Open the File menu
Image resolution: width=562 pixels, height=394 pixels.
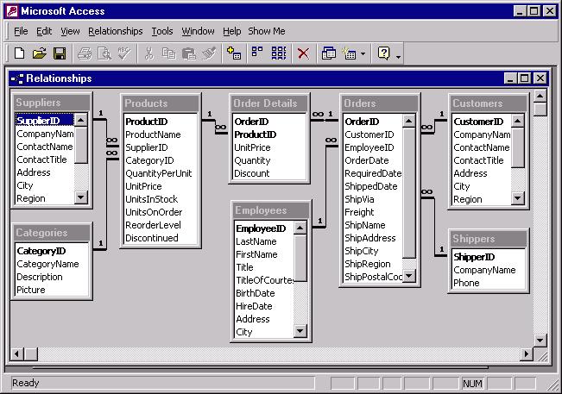coord(21,32)
